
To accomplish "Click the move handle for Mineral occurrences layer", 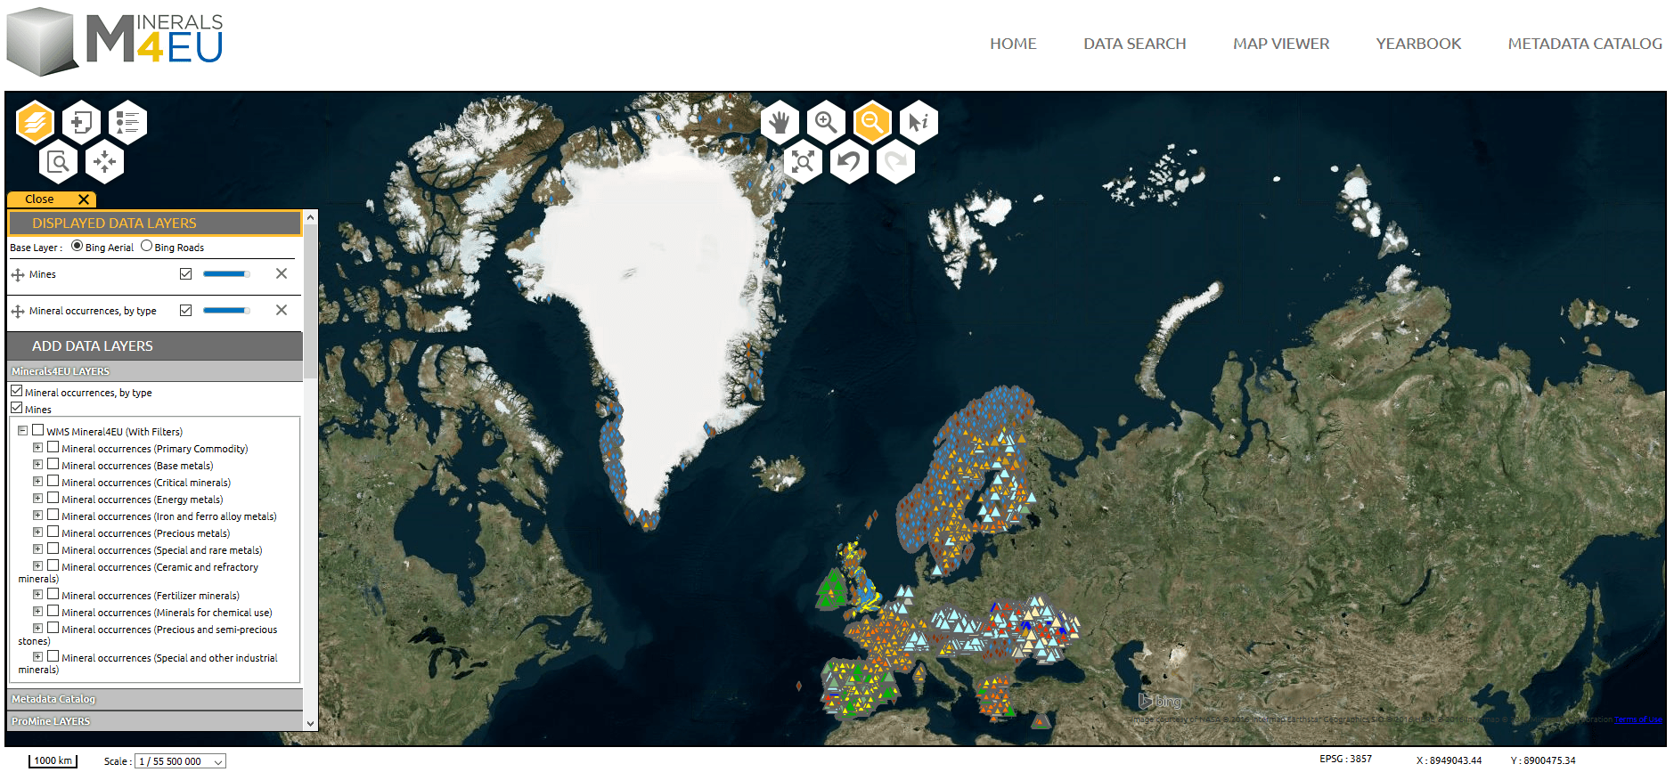I will (x=18, y=312).
